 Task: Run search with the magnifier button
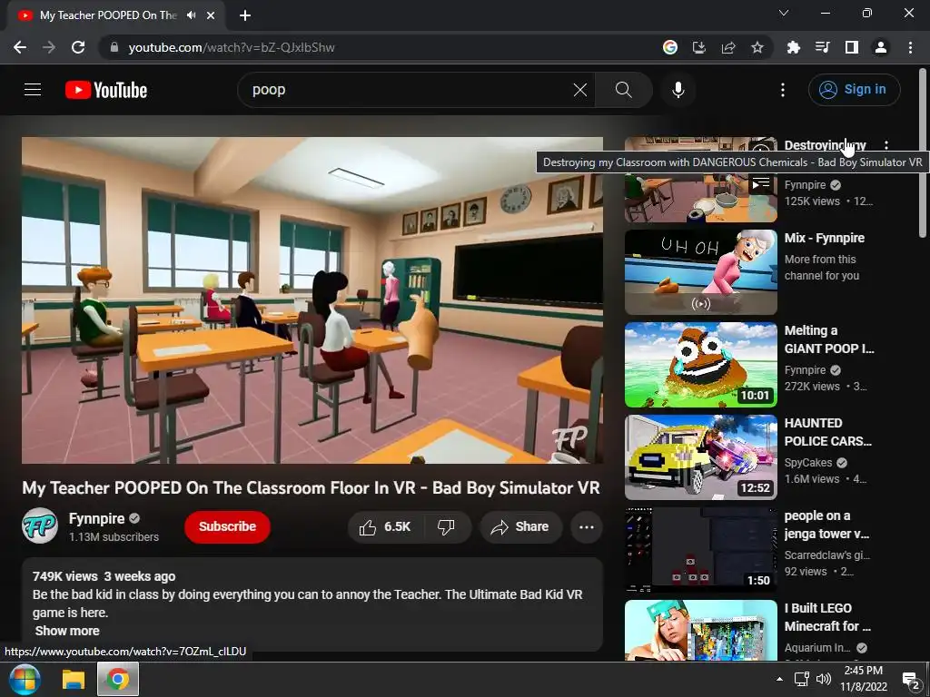(x=623, y=90)
